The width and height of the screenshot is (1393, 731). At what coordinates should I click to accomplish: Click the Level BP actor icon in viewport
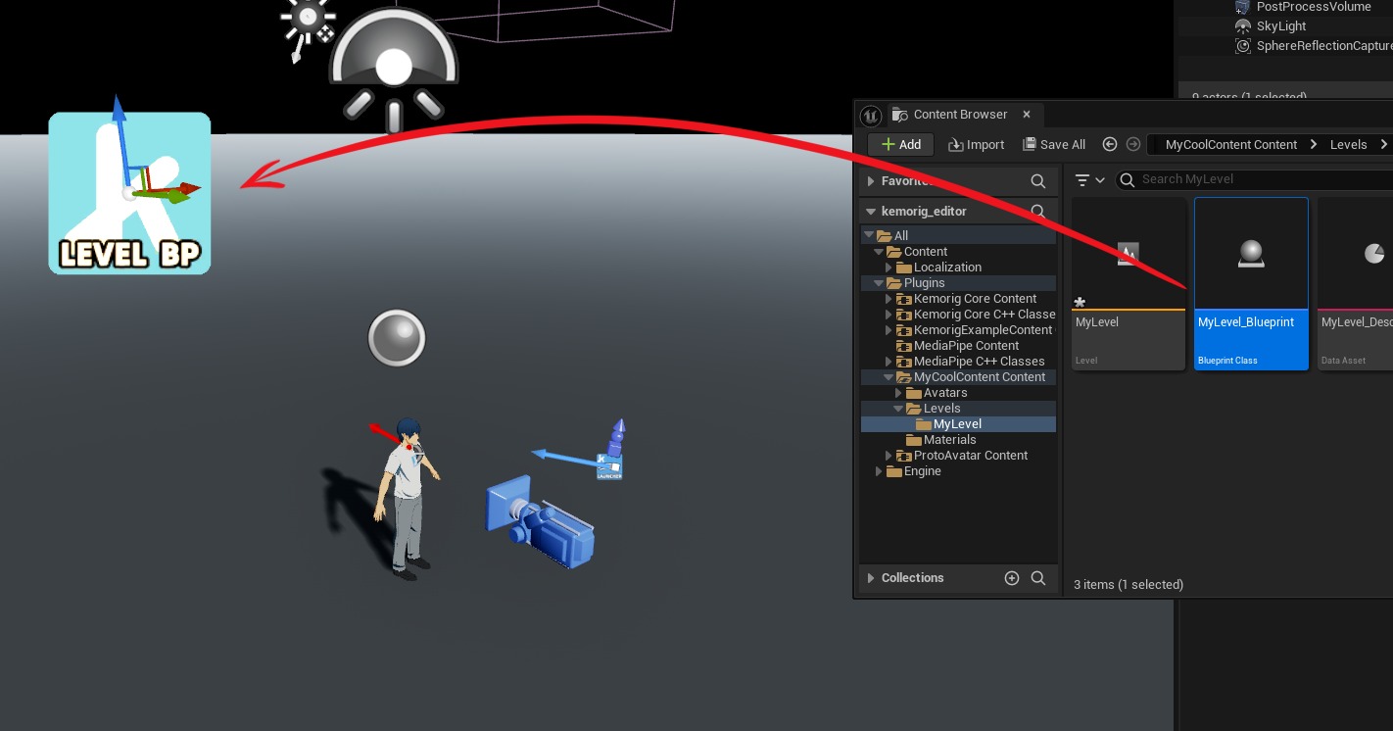coord(129,194)
